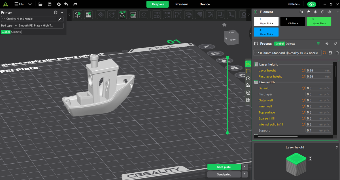340x180 pixels.
Task: Open the process settings search icon
Action: (x=337, y=53)
